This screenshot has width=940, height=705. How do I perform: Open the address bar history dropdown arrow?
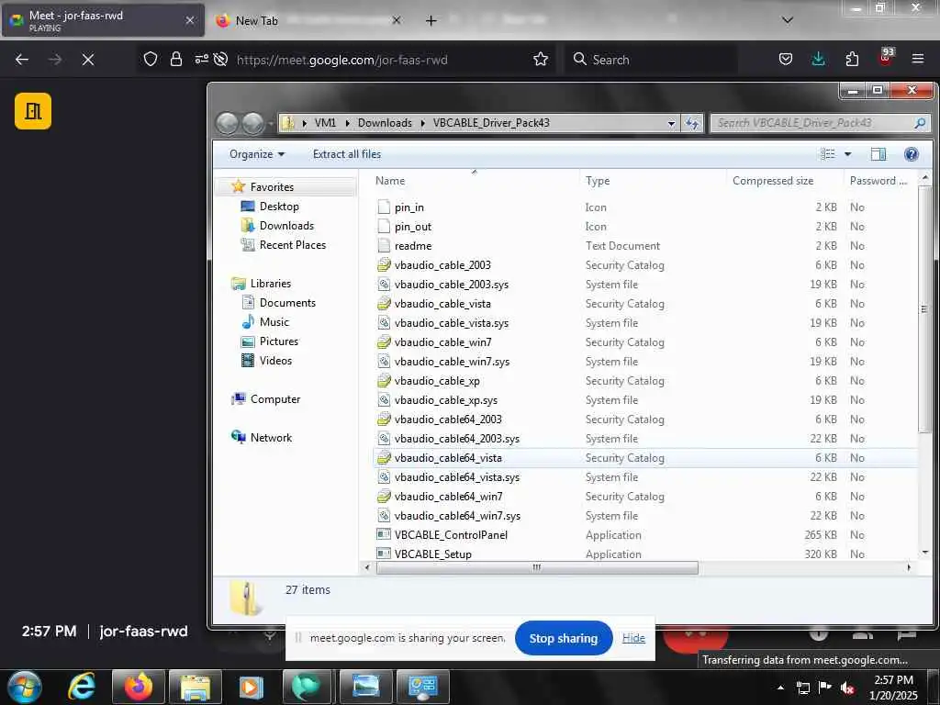point(671,124)
